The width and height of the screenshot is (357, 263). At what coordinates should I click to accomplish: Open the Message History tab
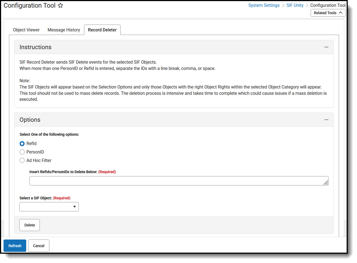pyautogui.click(x=64, y=30)
